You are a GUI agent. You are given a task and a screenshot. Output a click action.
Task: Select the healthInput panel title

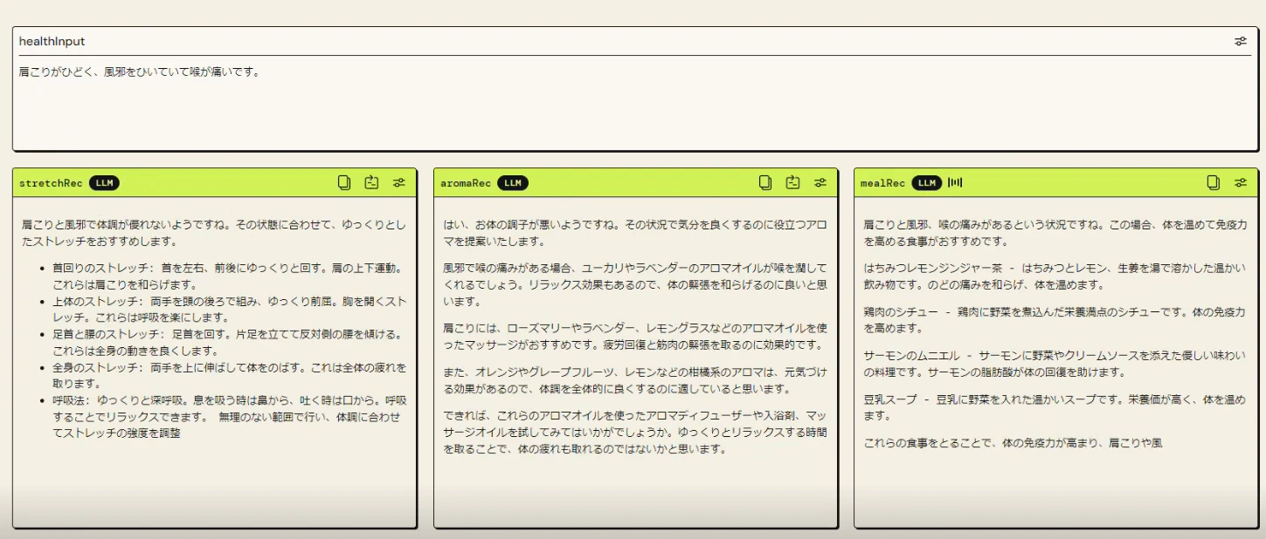pyautogui.click(x=52, y=41)
